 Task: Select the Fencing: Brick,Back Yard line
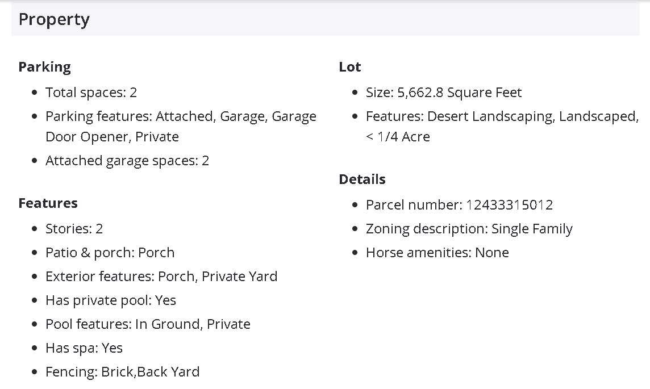tap(122, 372)
